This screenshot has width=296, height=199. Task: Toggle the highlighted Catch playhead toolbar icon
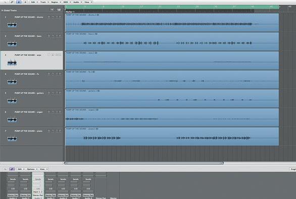(19, 2)
